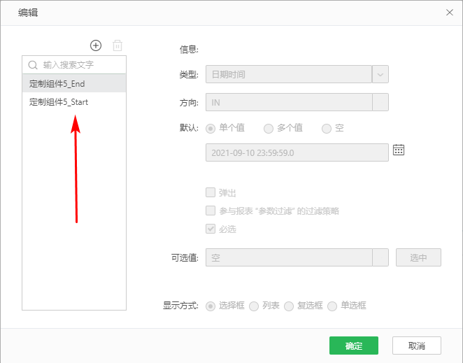Click the 选中 button

(x=418, y=257)
